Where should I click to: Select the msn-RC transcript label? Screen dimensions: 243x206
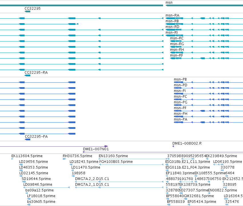coord(177,38)
